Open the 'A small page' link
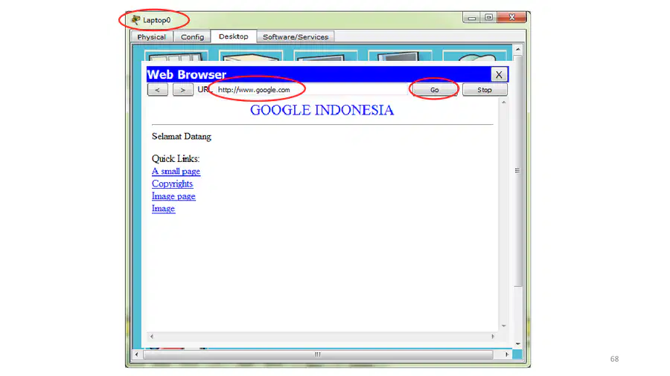 [x=176, y=172]
